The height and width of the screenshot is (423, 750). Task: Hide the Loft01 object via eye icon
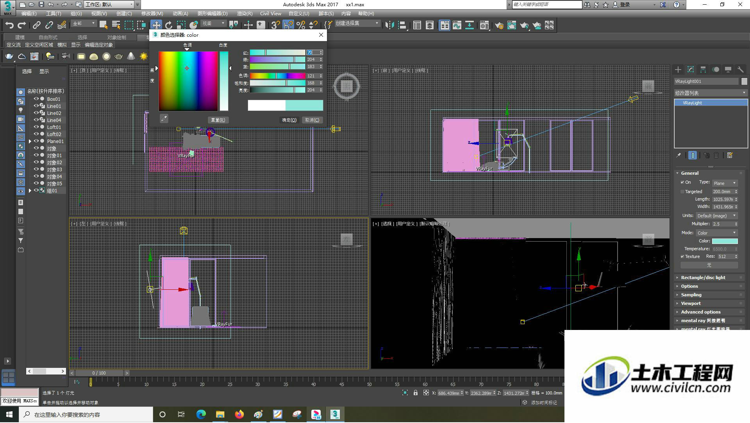(36, 127)
